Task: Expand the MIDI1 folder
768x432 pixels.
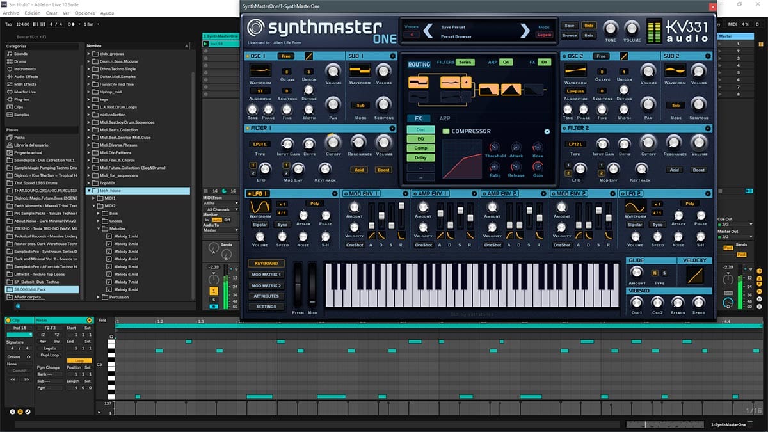Action: pyautogui.click(x=95, y=198)
